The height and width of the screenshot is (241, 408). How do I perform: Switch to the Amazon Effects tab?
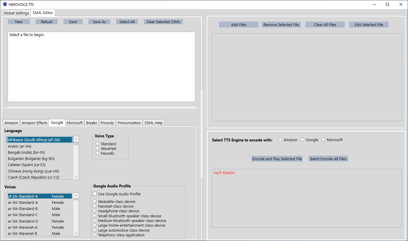pos(34,122)
